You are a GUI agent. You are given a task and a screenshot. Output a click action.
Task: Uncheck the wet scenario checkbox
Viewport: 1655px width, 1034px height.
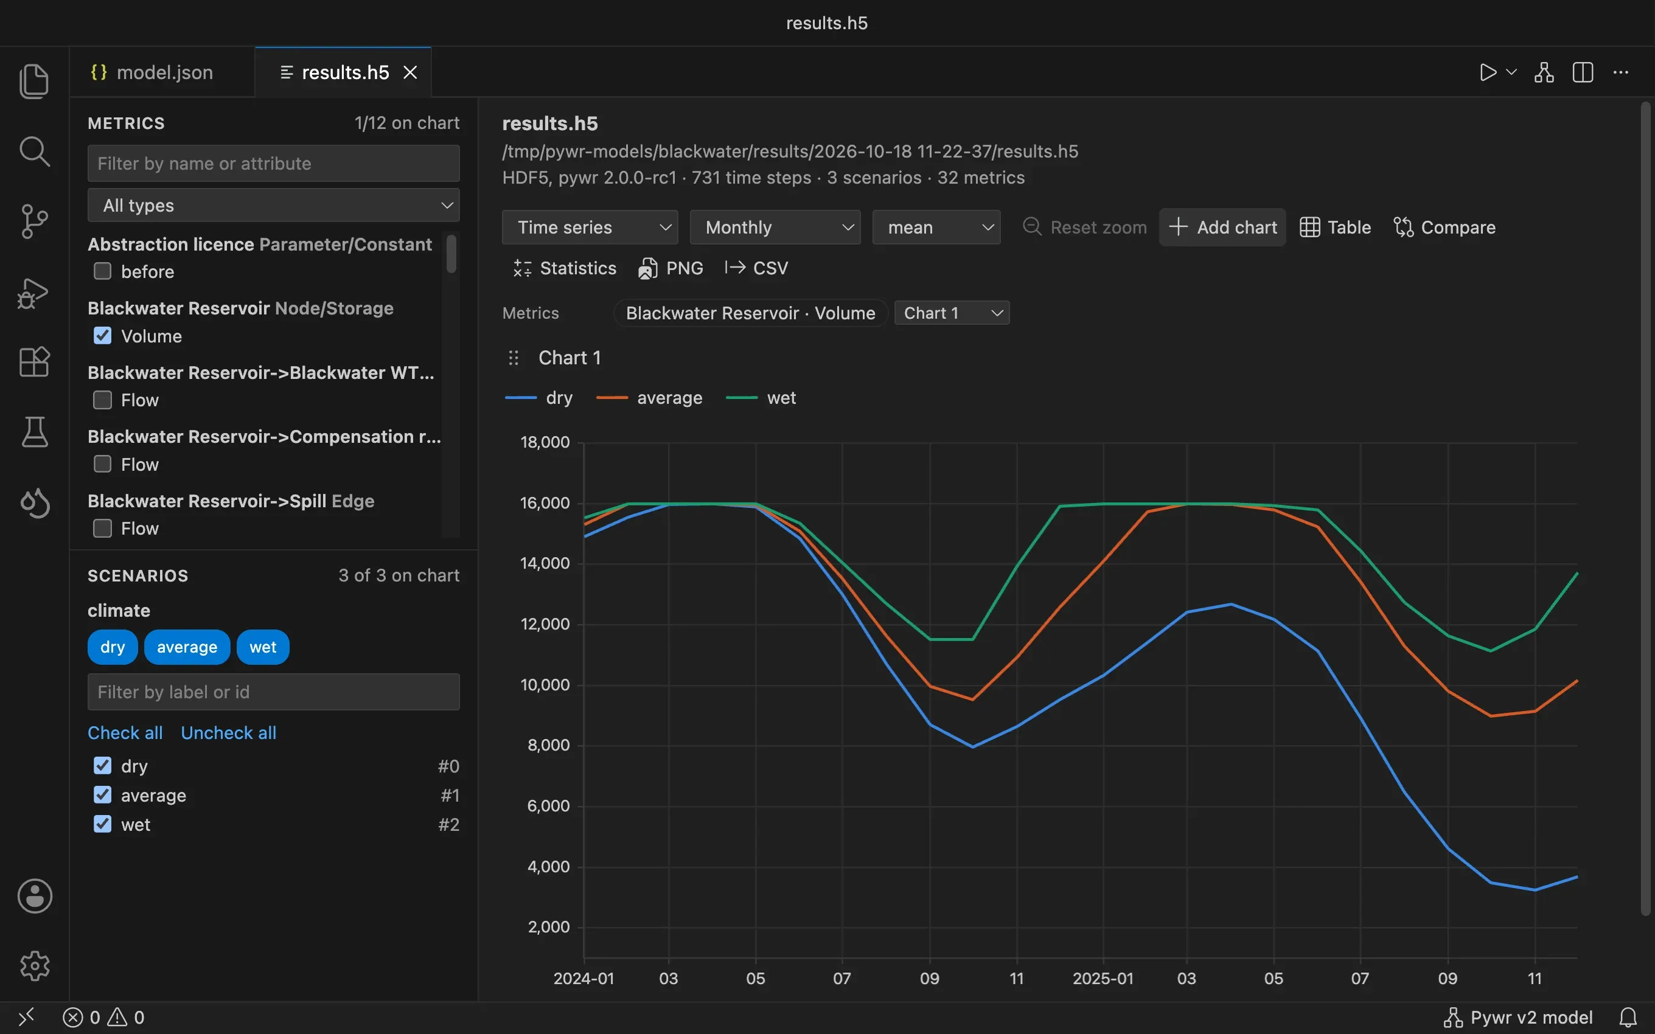pyautogui.click(x=103, y=824)
